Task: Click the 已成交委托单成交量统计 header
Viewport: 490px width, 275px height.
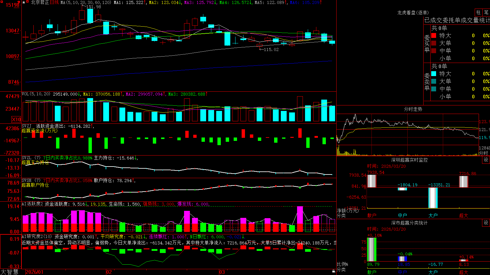Action: tap(457, 20)
